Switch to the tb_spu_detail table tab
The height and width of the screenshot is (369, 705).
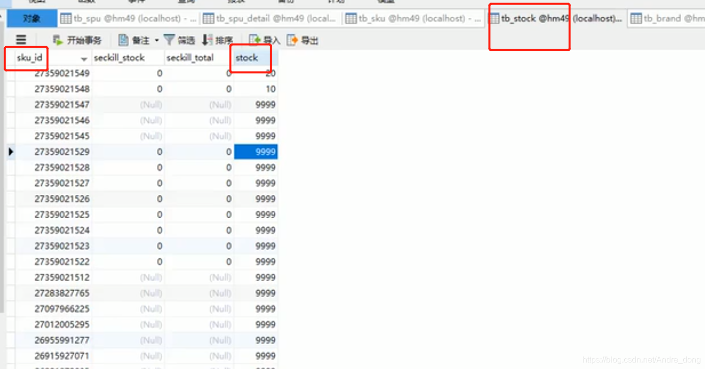271,19
